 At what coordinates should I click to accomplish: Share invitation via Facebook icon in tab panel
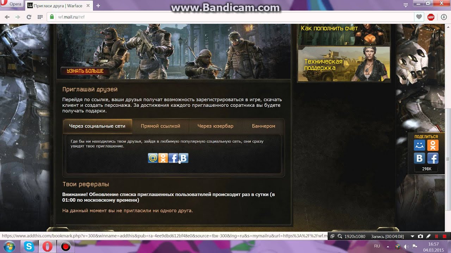(173, 158)
